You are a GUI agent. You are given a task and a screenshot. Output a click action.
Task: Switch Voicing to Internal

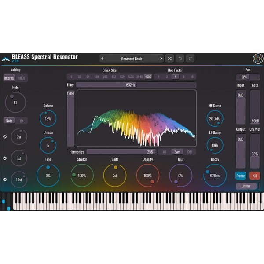point(9,78)
